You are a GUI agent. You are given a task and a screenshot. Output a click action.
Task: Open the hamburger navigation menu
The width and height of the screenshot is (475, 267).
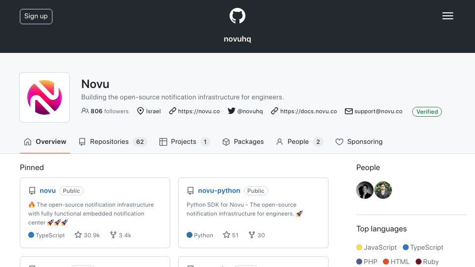pos(447,16)
